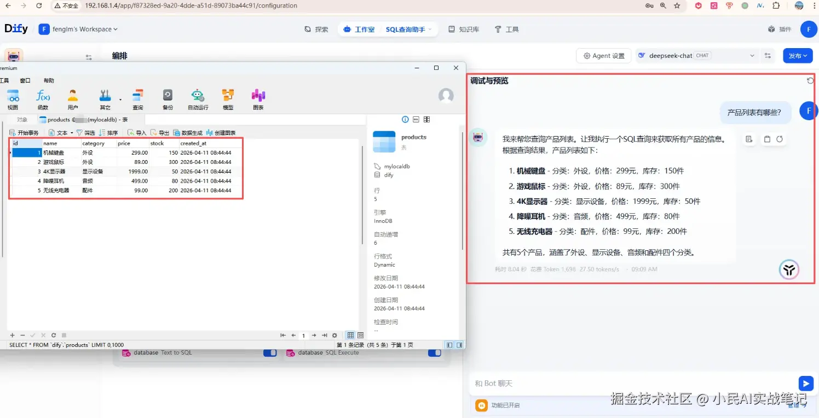Open the 插件 plugins link

click(780, 30)
